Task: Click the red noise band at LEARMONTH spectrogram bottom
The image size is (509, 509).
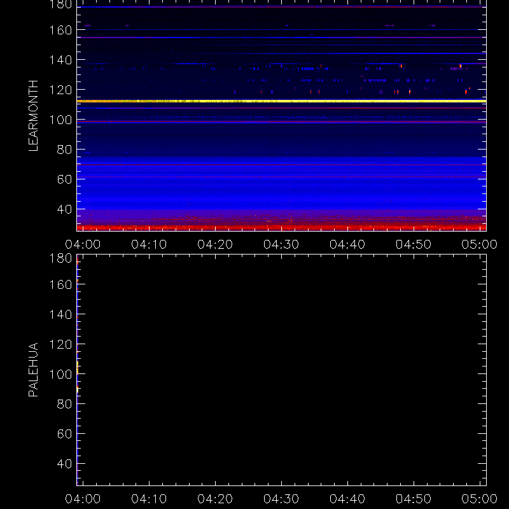Action: 281,228
